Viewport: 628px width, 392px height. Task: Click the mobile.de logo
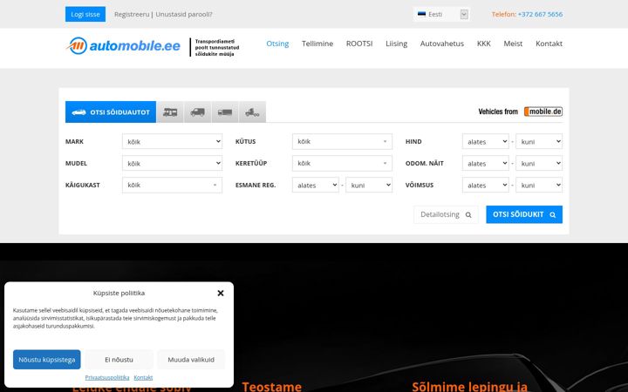543,112
